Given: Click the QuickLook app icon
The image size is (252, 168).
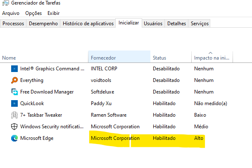Looking at the screenshot, I should [x=14, y=103].
